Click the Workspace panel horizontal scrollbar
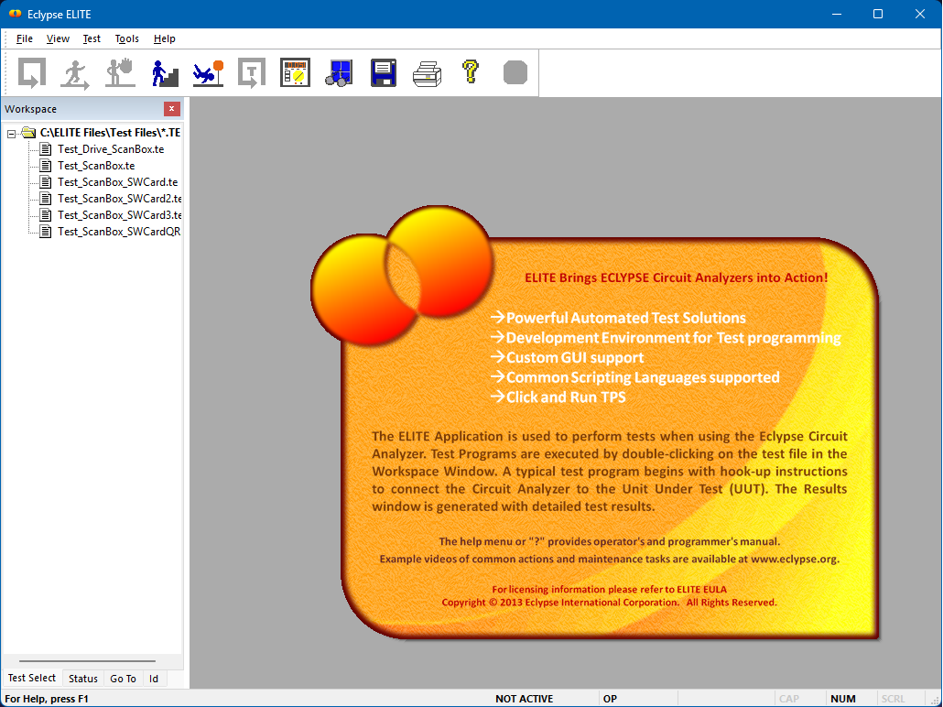 (x=87, y=661)
